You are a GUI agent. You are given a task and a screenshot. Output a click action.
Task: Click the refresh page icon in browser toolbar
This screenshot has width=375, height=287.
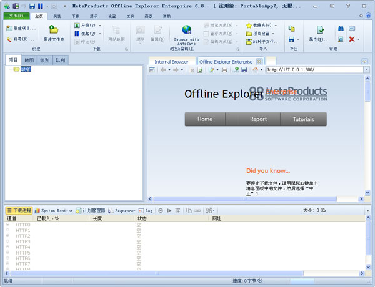pyautogui.click(x=199, y=70)
